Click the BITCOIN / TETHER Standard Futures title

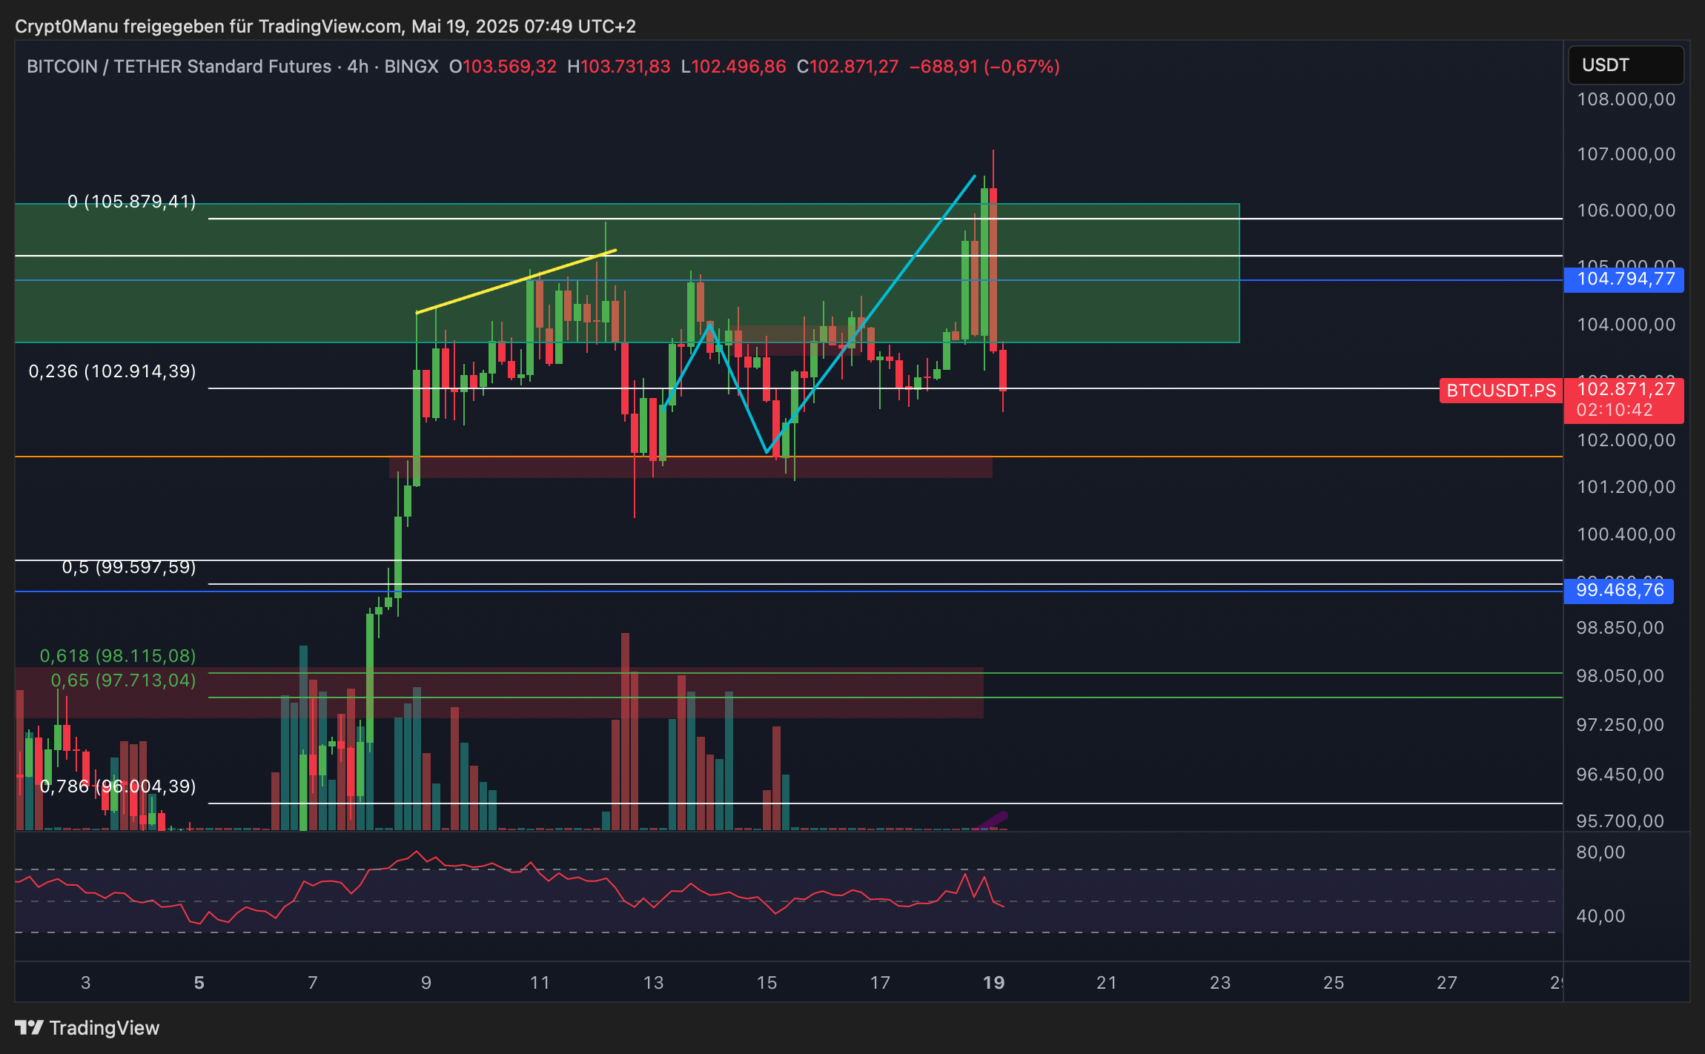coord(179,67)
